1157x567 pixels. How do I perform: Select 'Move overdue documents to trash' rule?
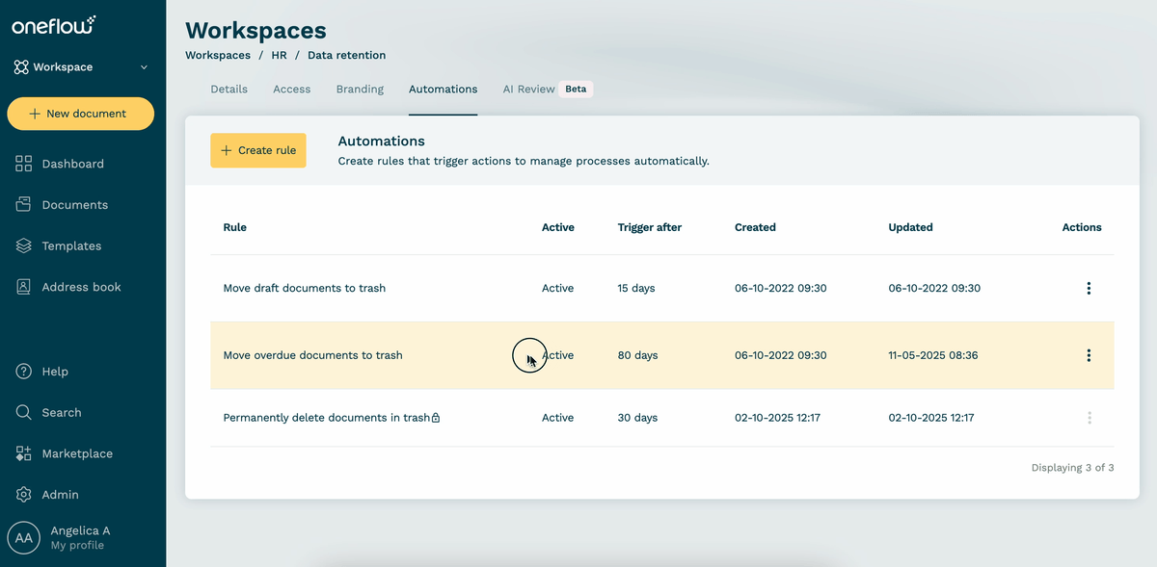click(312, 355)
